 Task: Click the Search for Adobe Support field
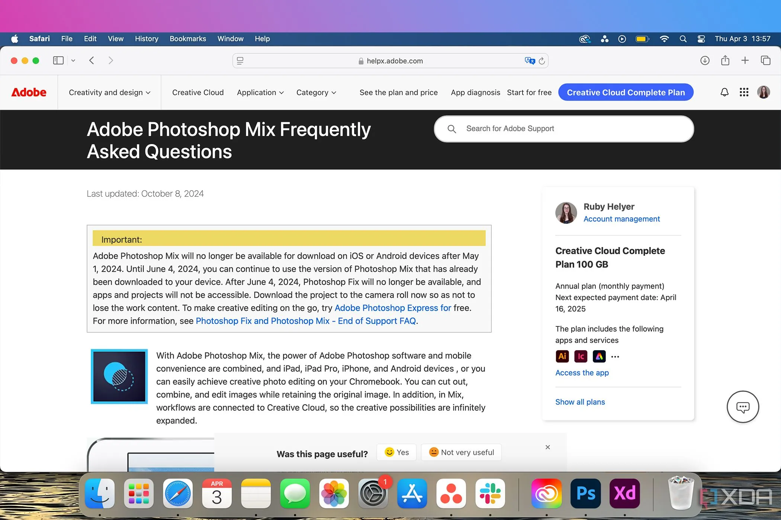point(564,129)
